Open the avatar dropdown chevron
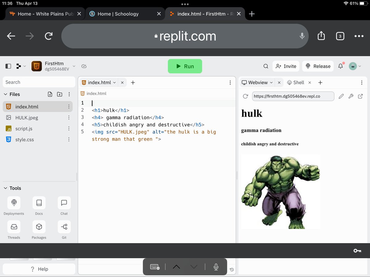This screenshot has height=277, width=370. pos(360,66)
